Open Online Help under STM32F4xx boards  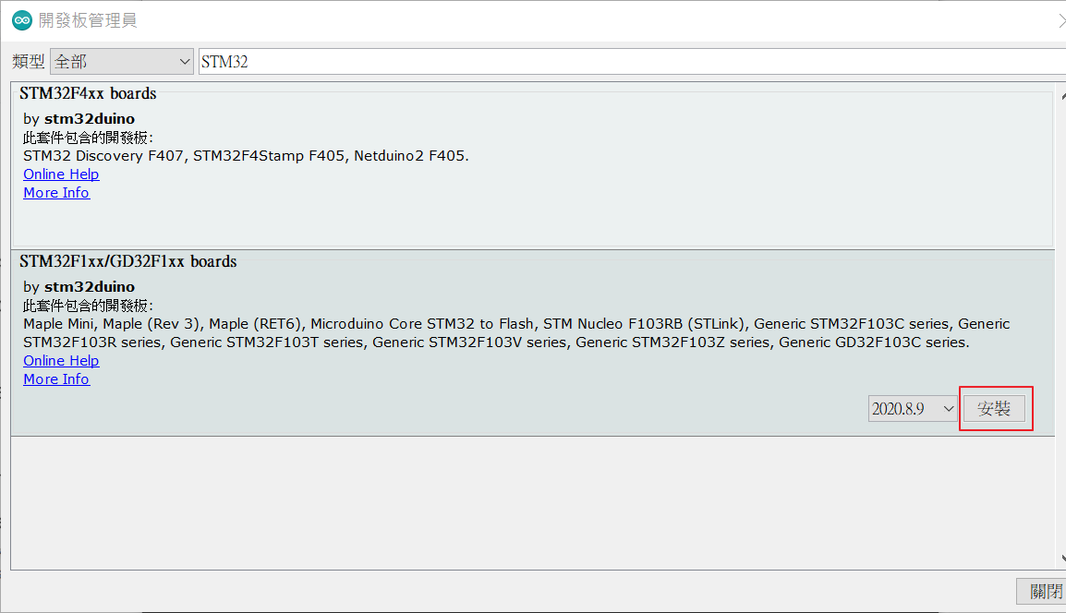tap(61, 174)
